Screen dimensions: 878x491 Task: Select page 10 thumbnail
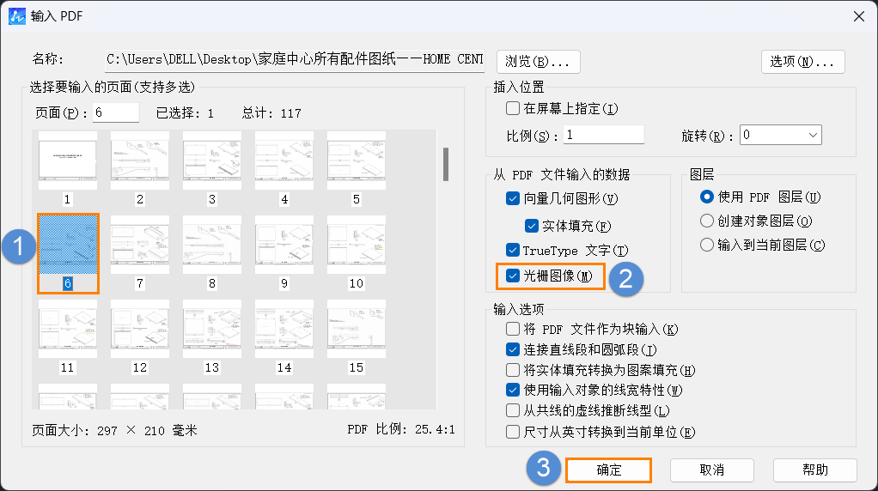pyautogui.click(x=357, y=245)
